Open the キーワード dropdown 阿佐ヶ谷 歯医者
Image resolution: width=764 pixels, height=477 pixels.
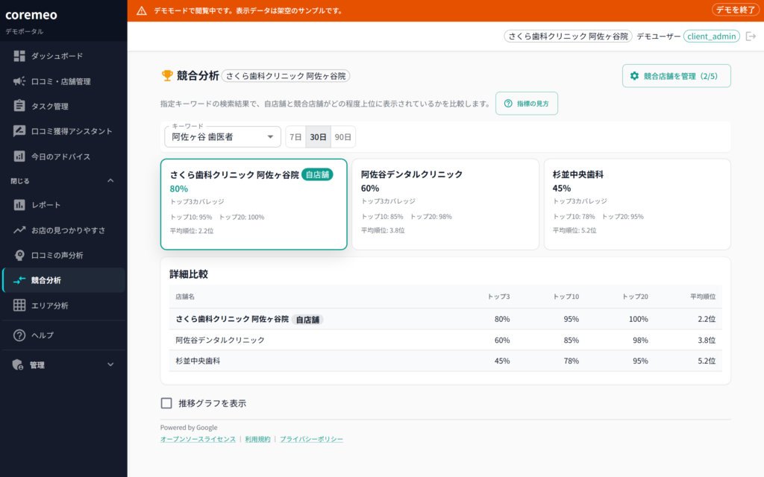click(x=222, y=137)
